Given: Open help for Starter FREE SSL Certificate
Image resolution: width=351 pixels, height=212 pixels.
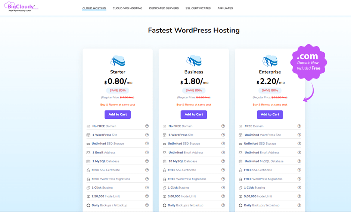Looking at the screenshot, I should coord(147,170).
